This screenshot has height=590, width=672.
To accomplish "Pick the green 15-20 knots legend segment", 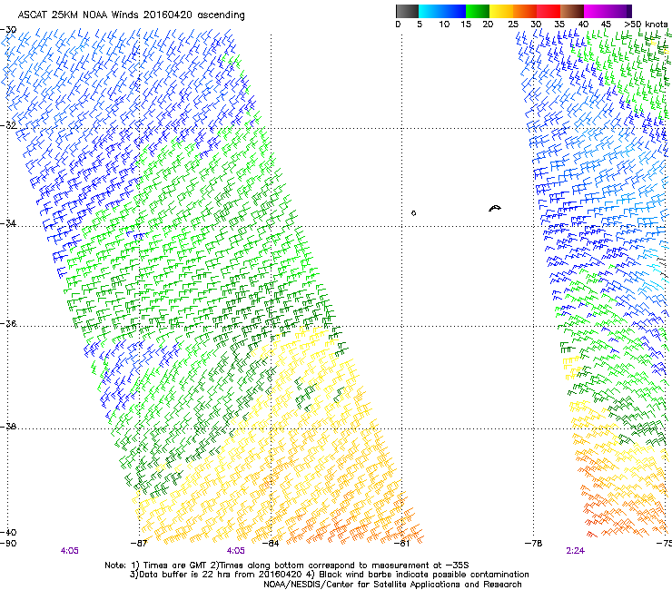I will (478, 11).
